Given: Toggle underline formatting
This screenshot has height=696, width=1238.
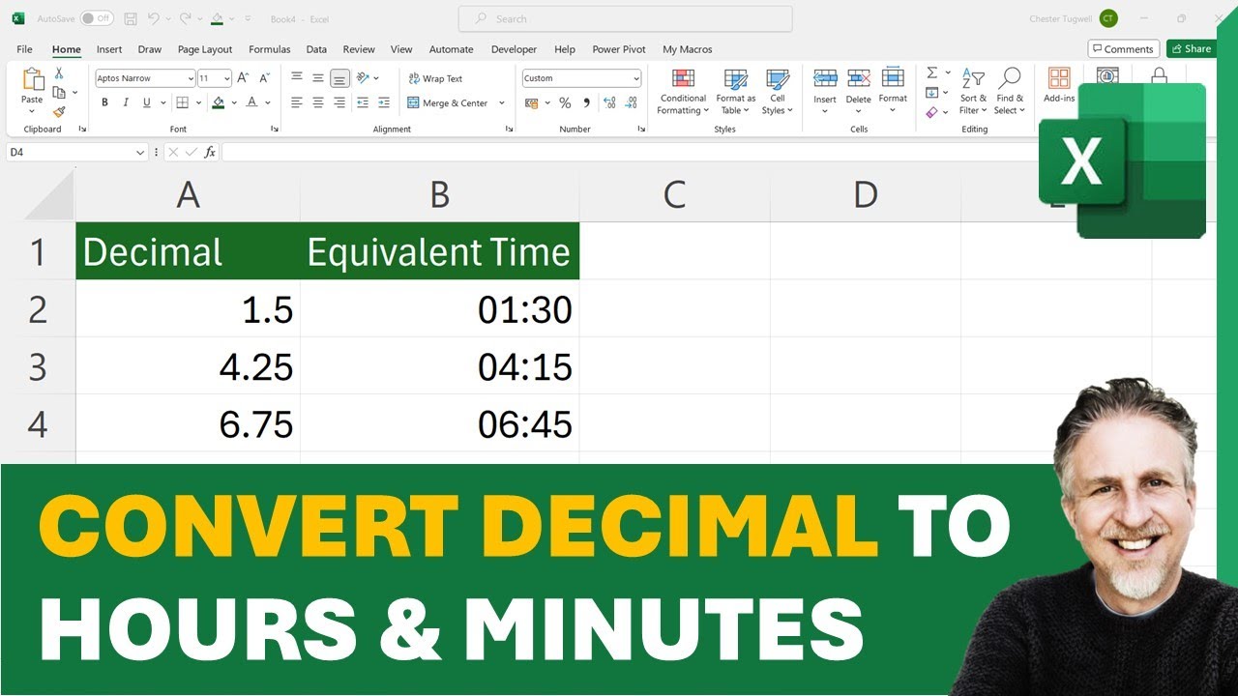Looking at the screenshot, I should (x=147, y=102).
